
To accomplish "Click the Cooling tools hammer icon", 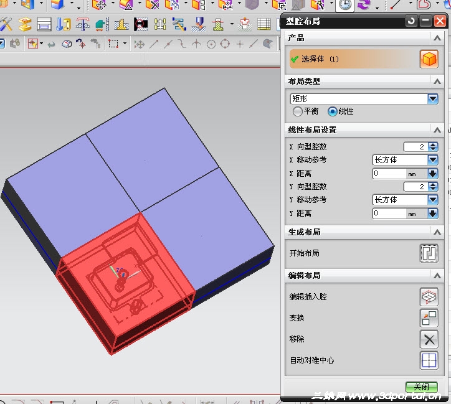I will pyautogui.click(x=179, y=24).
